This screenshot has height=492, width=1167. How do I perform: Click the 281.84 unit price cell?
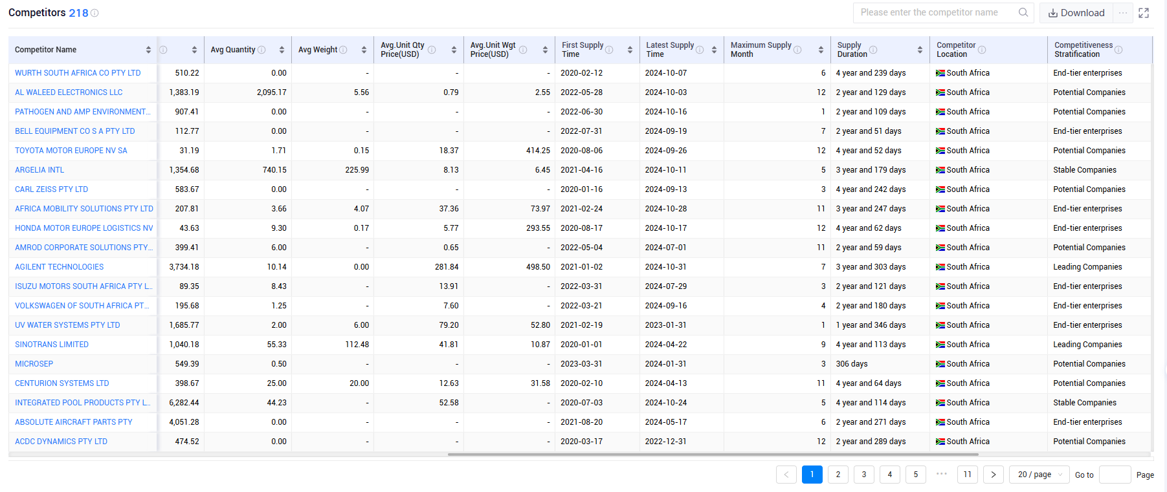click(x=447, y=267)
